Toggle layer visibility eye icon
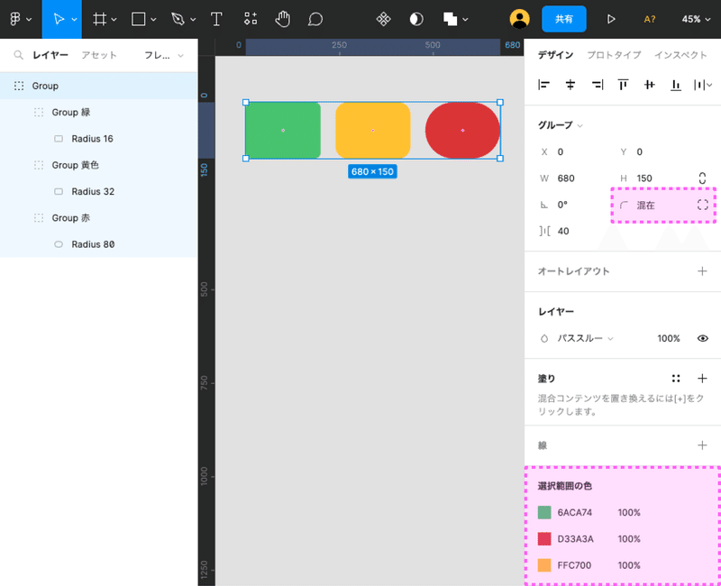The image size is (721, 586). tap(702, 339)
